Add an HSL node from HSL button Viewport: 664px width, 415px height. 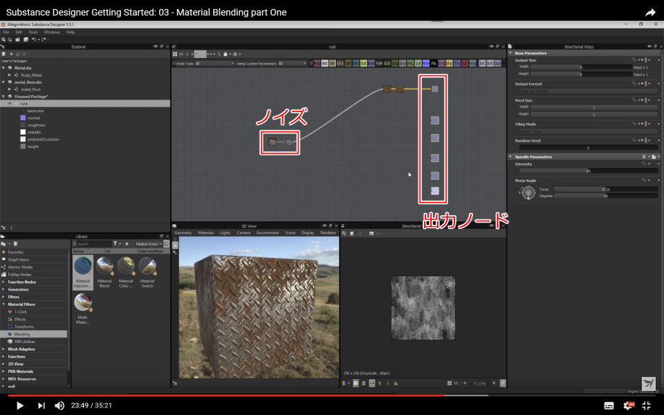[x=410, y=63]
